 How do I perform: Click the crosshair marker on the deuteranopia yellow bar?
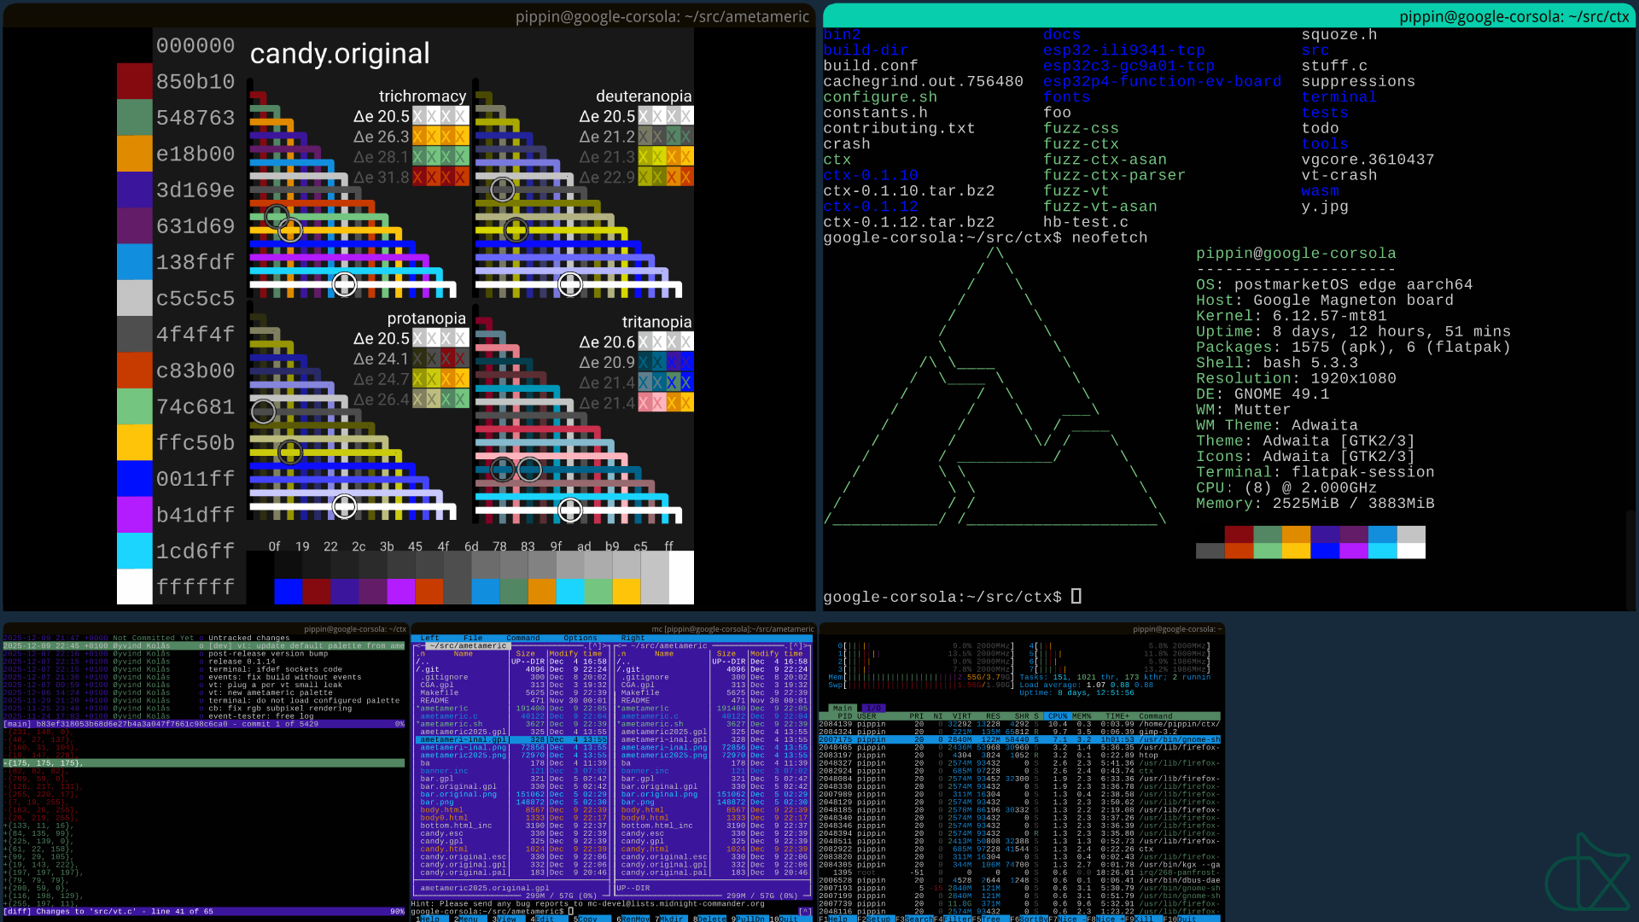[516, 230]
